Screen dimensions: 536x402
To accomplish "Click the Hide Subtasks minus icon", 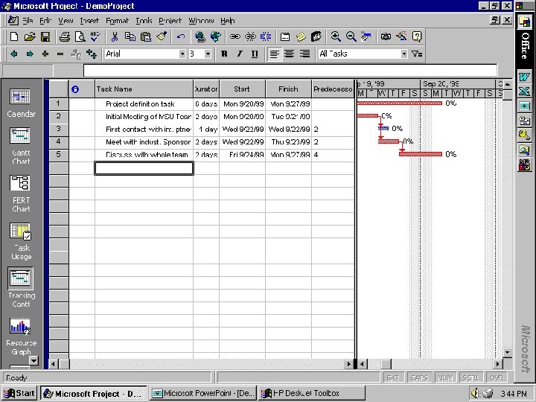I will 60,54.
